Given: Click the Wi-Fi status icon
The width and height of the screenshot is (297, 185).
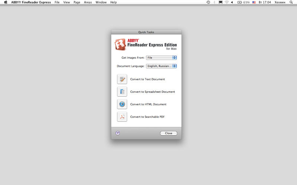Looking at the screenshot, I should (226, 2).
